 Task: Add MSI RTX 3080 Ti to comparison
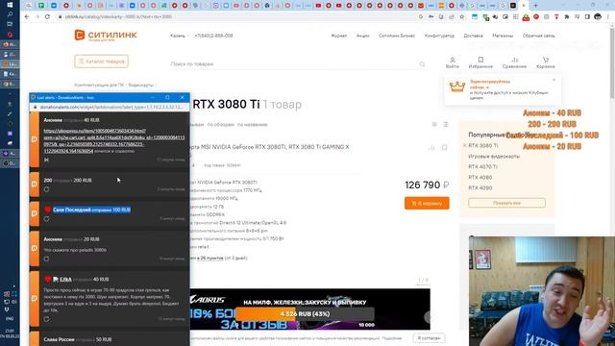point(431,148)
